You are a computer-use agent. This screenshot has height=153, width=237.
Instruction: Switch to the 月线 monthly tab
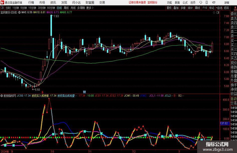pyautogui.click(x=73, y=8)
